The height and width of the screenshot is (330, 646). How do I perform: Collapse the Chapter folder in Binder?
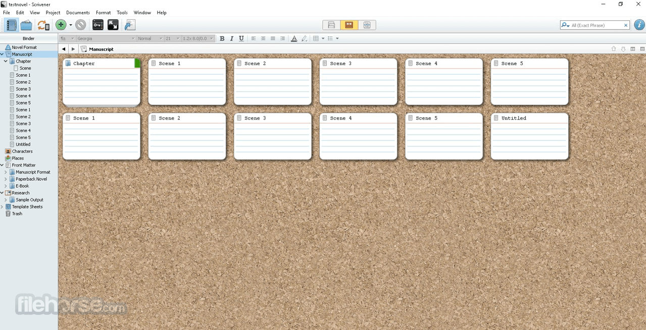pos(6,61)
